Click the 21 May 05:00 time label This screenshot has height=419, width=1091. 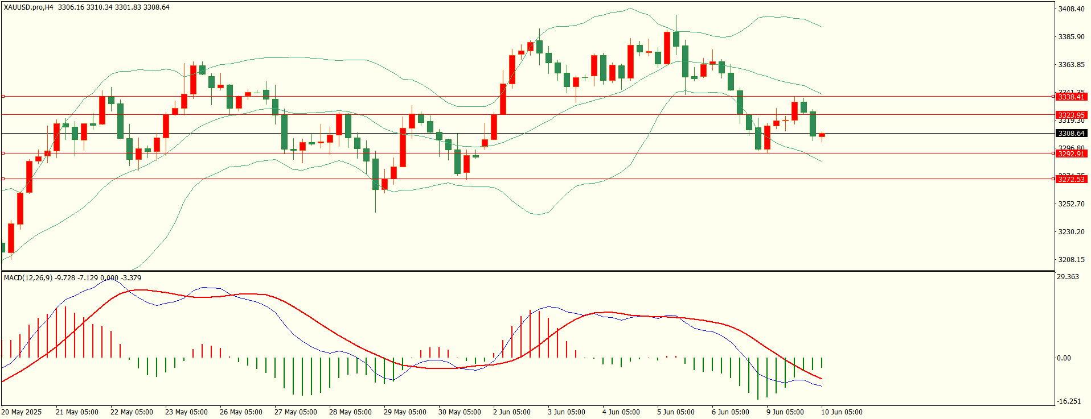point(77,412)
